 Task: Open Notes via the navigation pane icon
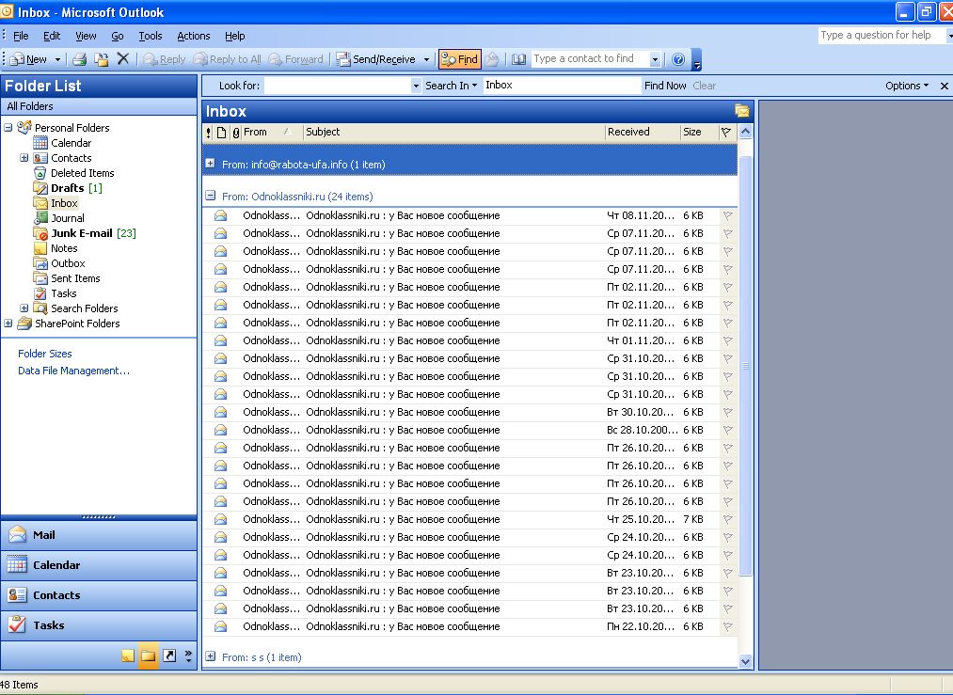point(128,656)
